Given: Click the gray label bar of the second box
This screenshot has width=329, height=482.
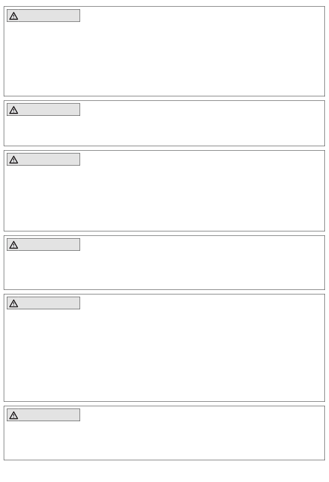Looking at the screenshot, I should coord(44,109).
